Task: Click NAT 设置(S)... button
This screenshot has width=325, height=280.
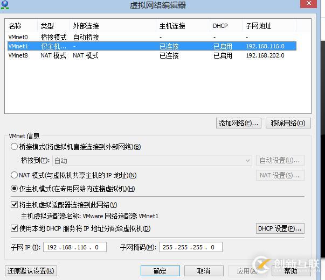Action: (280, 175)
